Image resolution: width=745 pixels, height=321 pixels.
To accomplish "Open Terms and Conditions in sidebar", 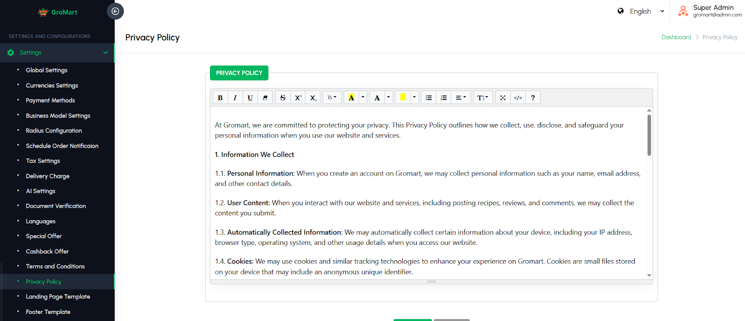I will coord(55,267).
